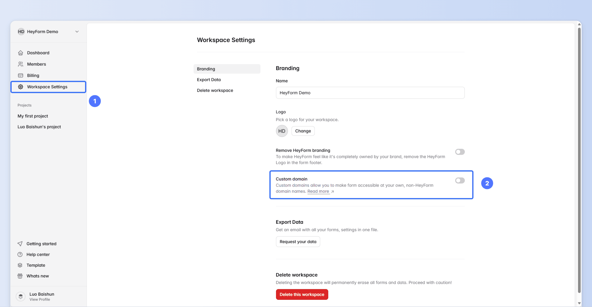Click the Members people icon

tap(21, 64)
